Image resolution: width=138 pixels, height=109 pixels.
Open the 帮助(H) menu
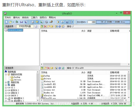click(x=52, y=17)
